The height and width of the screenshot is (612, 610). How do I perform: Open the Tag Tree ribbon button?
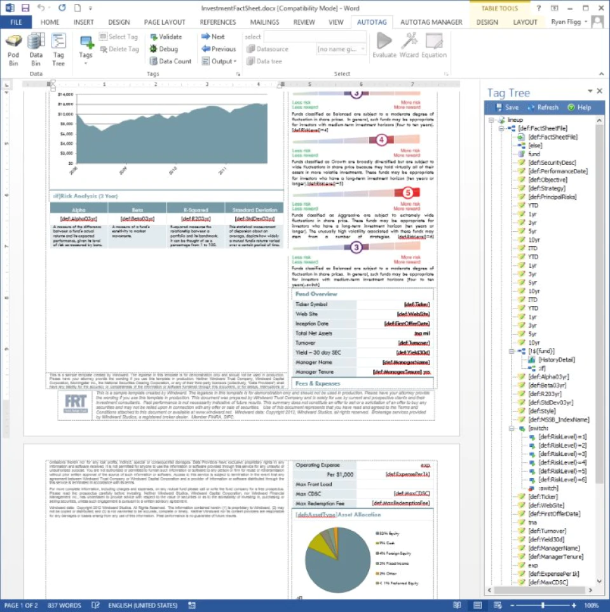tap(58, 50)
